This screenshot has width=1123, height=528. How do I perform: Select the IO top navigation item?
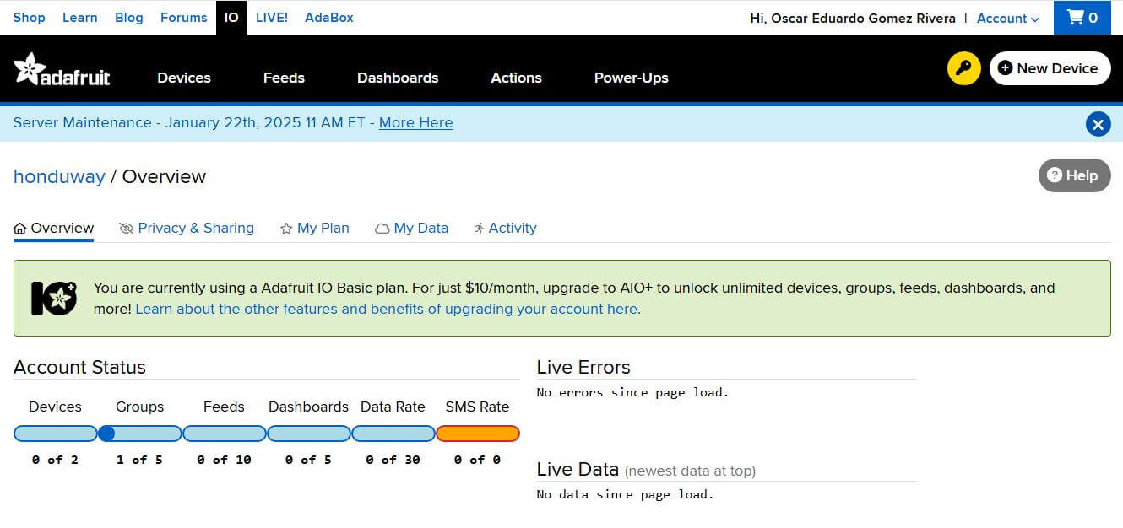tap(231, 18)
